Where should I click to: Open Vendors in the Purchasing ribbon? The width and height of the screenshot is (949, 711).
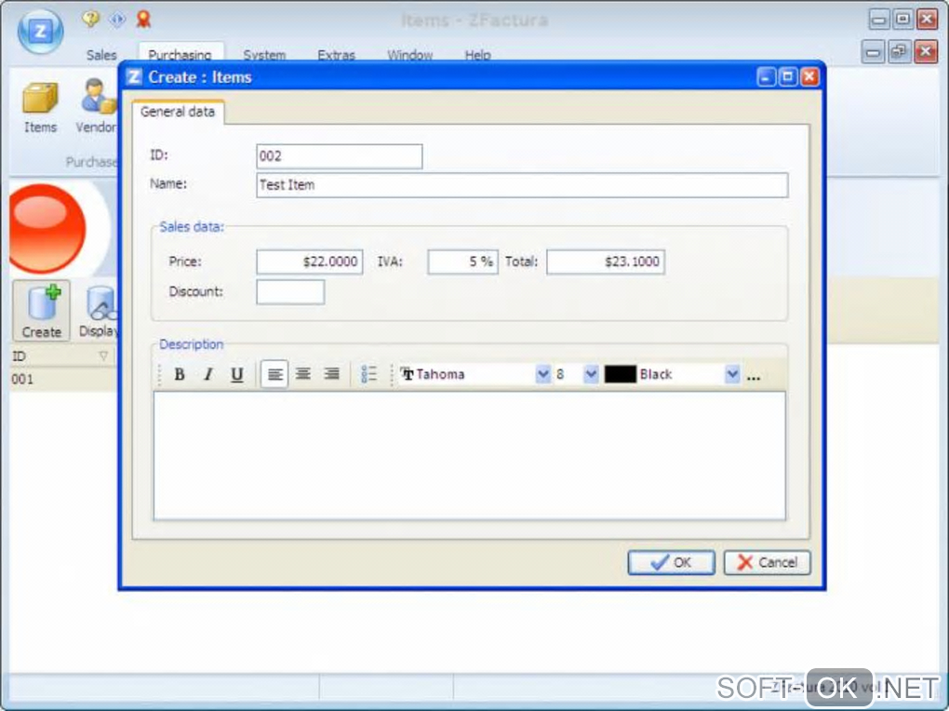click(97, 107)
